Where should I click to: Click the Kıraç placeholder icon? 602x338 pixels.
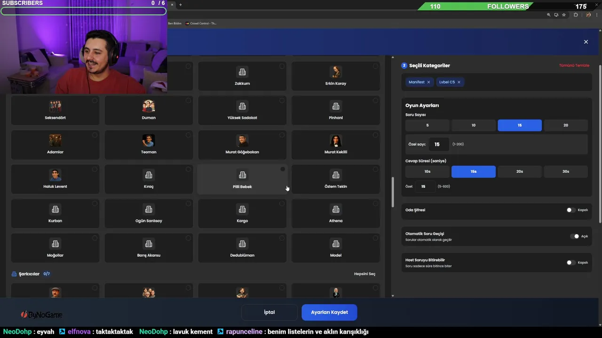(149, 175)
